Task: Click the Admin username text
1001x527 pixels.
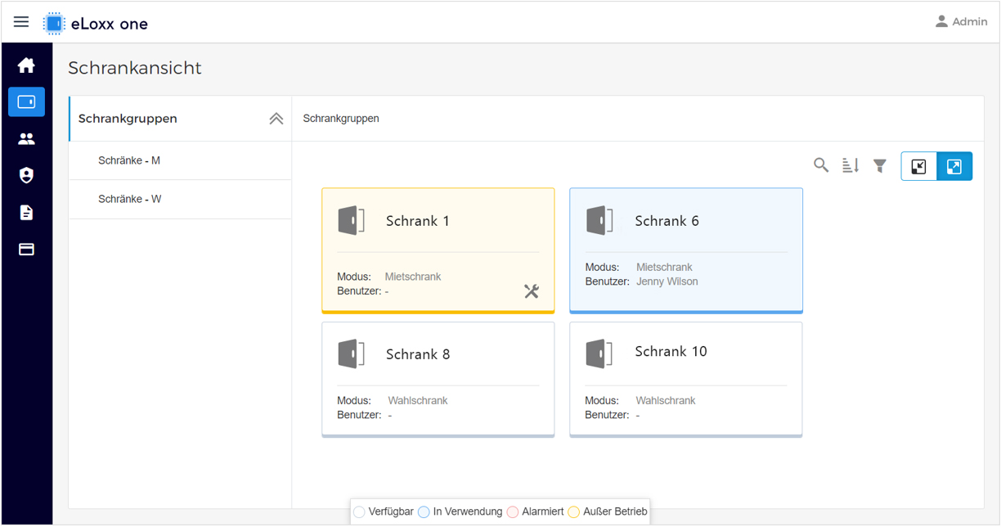Action: (x=970, y=22)
